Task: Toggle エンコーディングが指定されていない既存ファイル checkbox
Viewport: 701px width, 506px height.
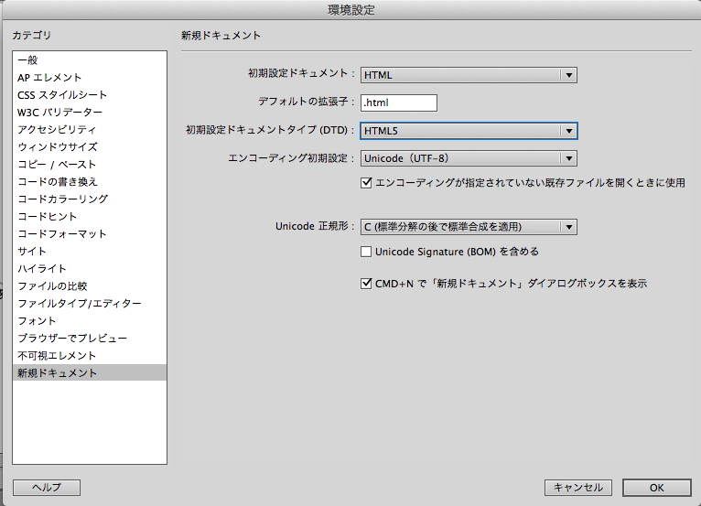Action: (366, 182)
